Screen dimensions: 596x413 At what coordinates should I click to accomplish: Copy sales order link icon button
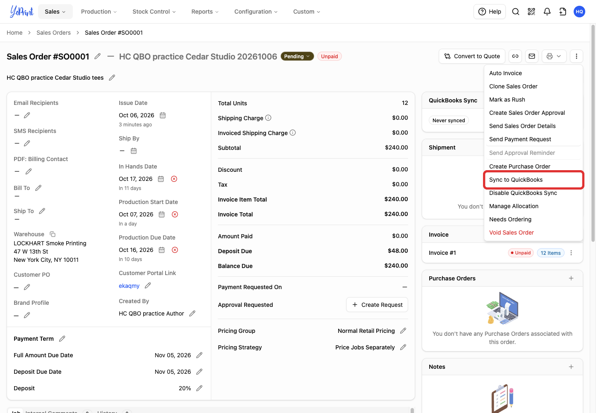tap(515, 56)
